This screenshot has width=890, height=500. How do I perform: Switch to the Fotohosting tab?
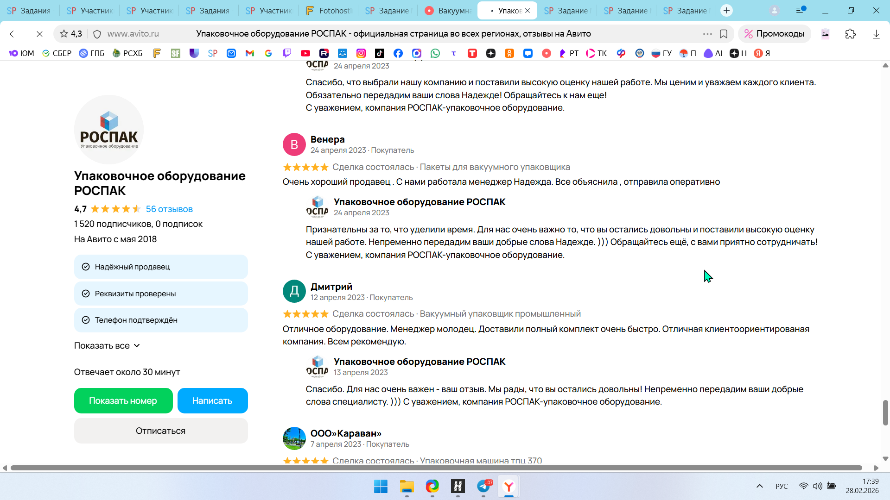point(329,10)
